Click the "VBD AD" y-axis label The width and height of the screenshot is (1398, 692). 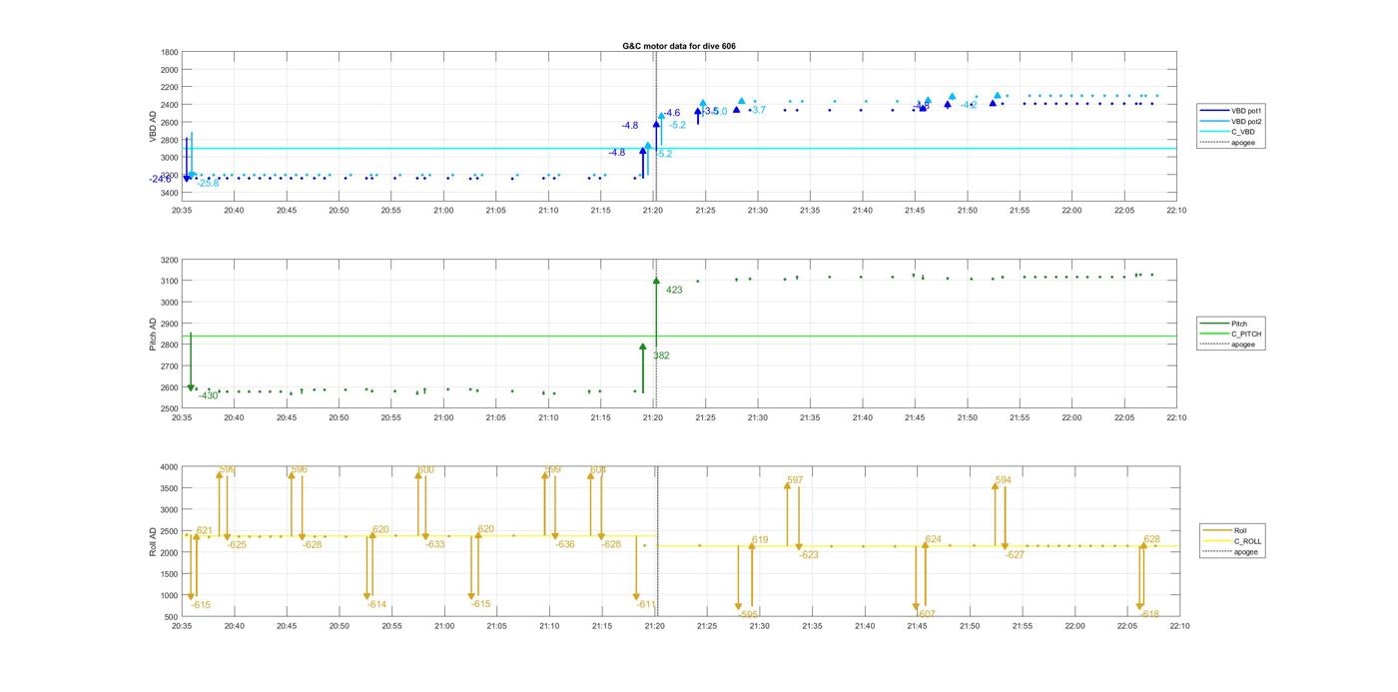click(154, 127)
